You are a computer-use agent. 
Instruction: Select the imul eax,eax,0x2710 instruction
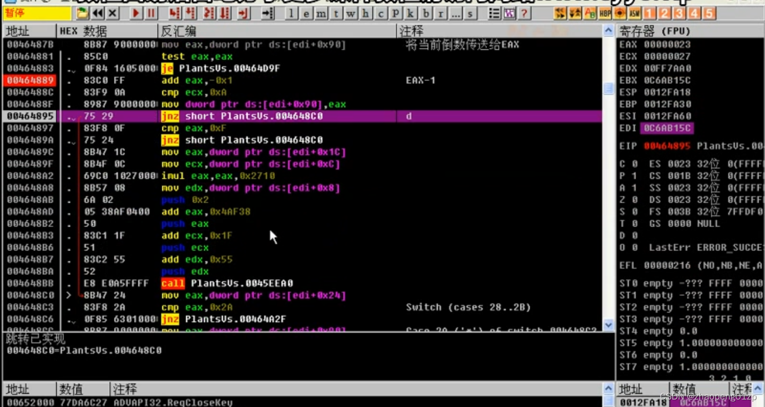click(218, 176)
